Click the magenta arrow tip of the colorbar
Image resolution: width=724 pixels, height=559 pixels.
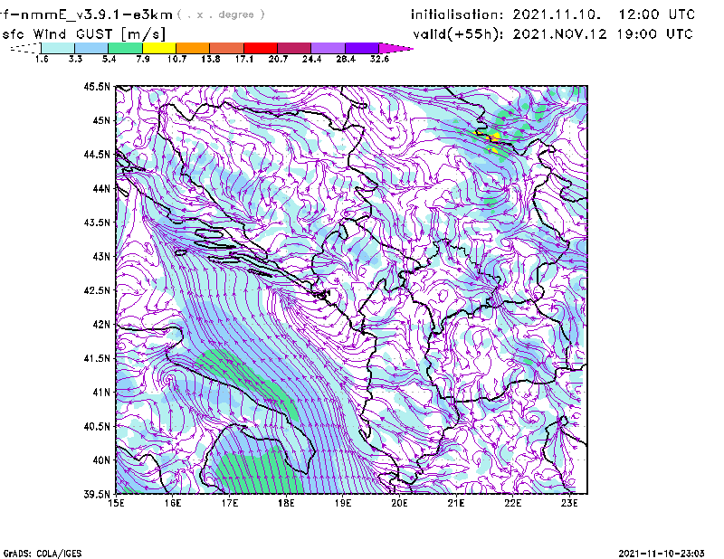(395, 48)
